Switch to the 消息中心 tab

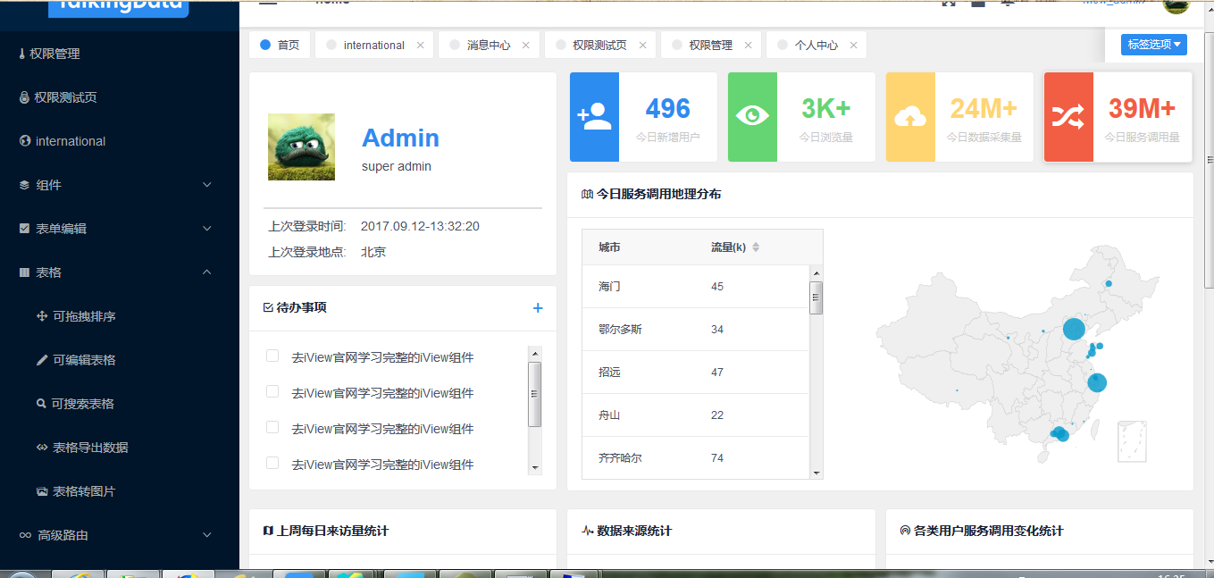(x=489, y=45)
